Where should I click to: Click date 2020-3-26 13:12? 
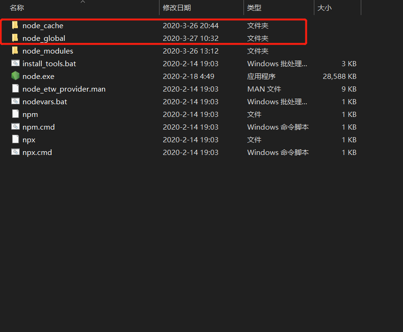[190, 51]
